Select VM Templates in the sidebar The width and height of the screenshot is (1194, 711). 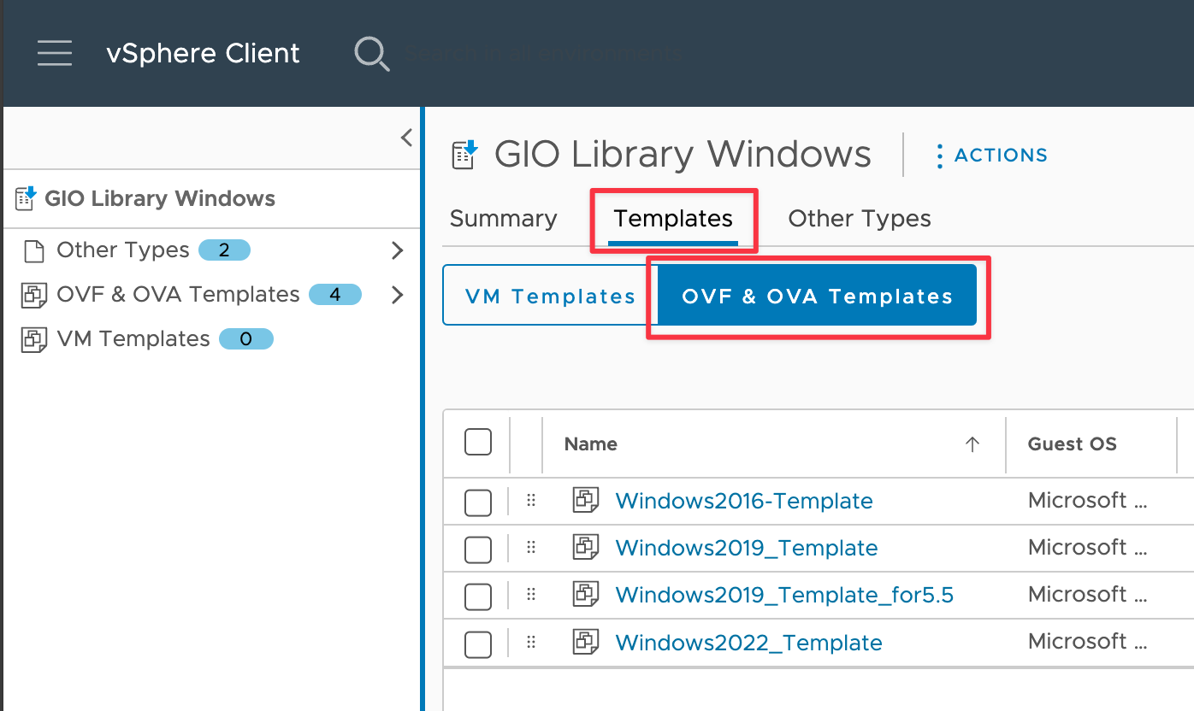point(133,339)
